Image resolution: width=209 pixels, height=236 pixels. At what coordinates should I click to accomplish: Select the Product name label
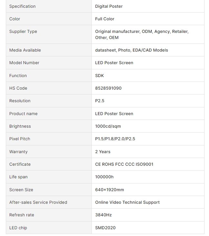click(x=23, y=113)
